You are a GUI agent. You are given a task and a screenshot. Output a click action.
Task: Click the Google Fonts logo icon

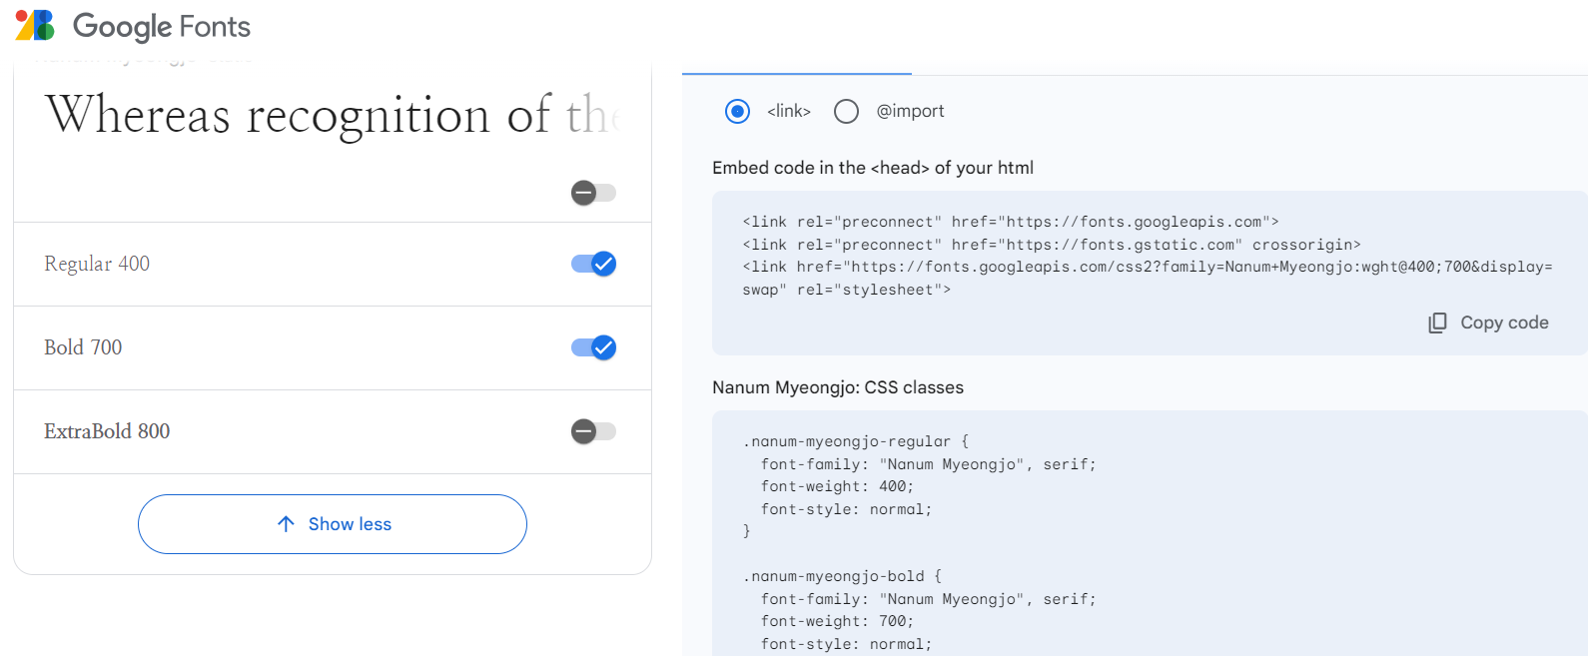point(35,26)
